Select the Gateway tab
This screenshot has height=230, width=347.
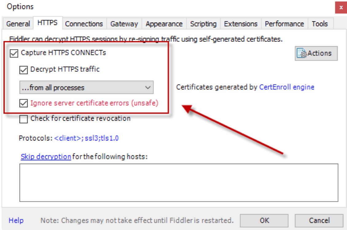(124, 24)
